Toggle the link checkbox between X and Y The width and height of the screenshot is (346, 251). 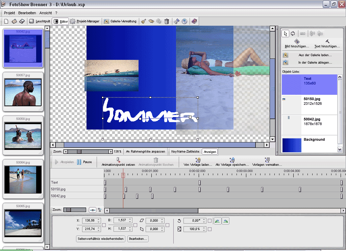coord(103,225)
